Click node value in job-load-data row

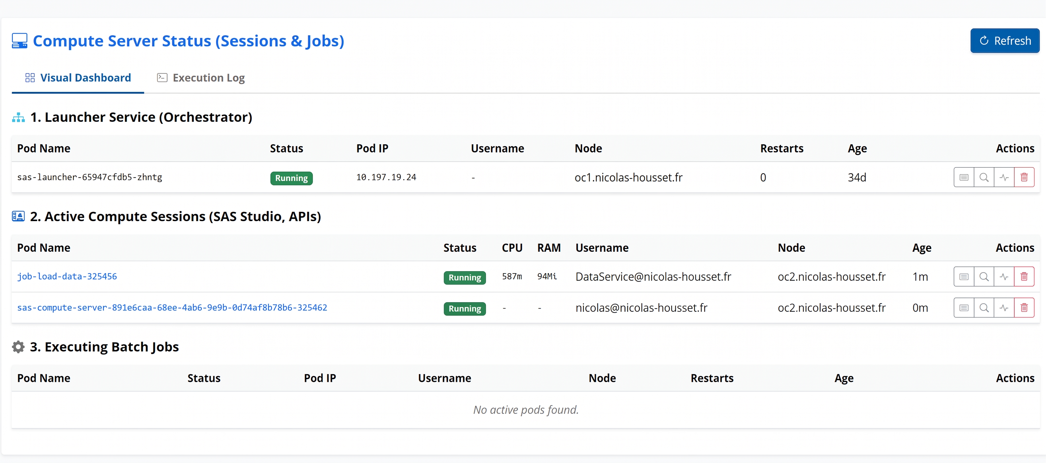(x=832, y=277)
